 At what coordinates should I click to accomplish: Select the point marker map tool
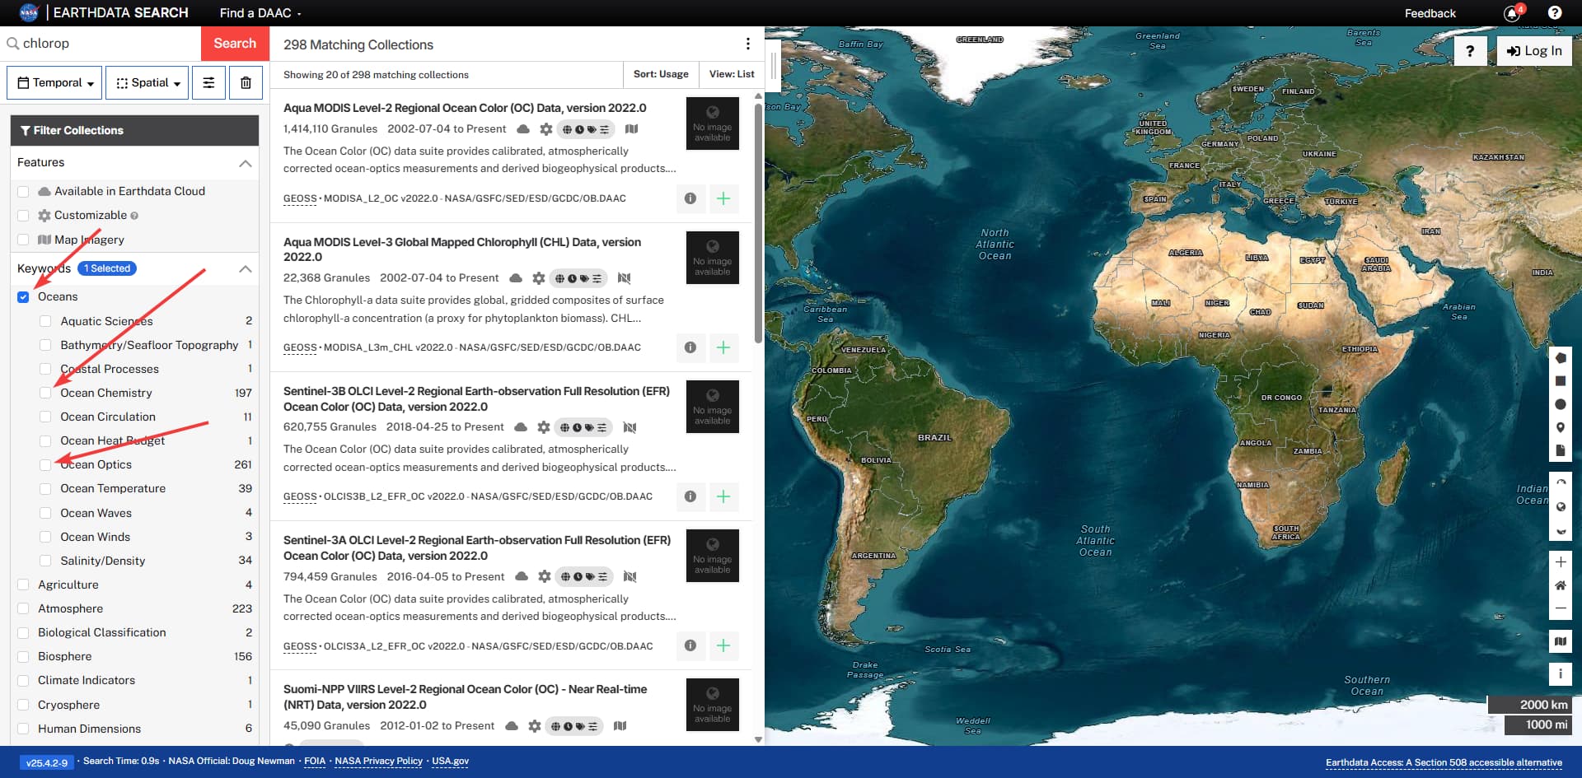(x=1560, y=427)
